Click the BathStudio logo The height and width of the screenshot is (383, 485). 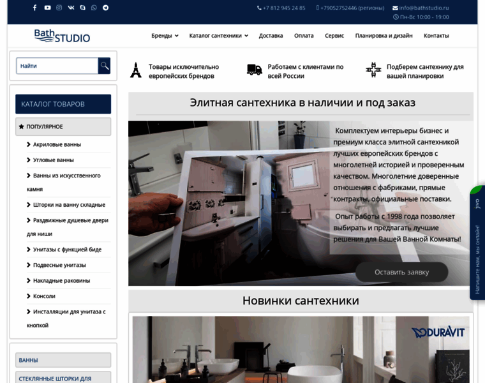[62, 36]
